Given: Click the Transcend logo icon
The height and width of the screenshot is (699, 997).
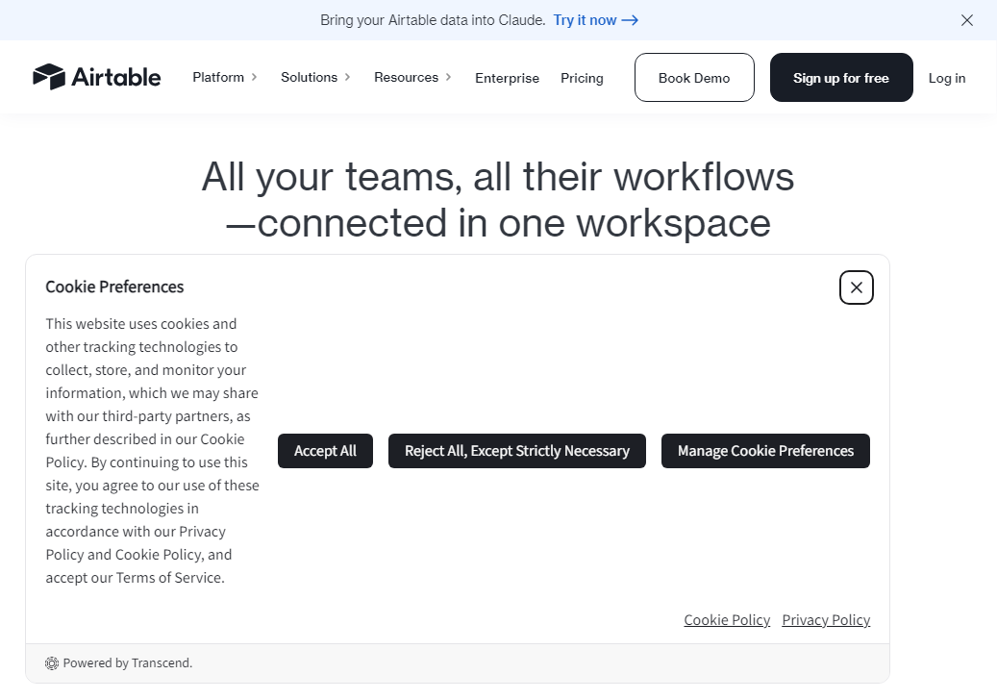Looking at the screenshot, I should 52,663.
